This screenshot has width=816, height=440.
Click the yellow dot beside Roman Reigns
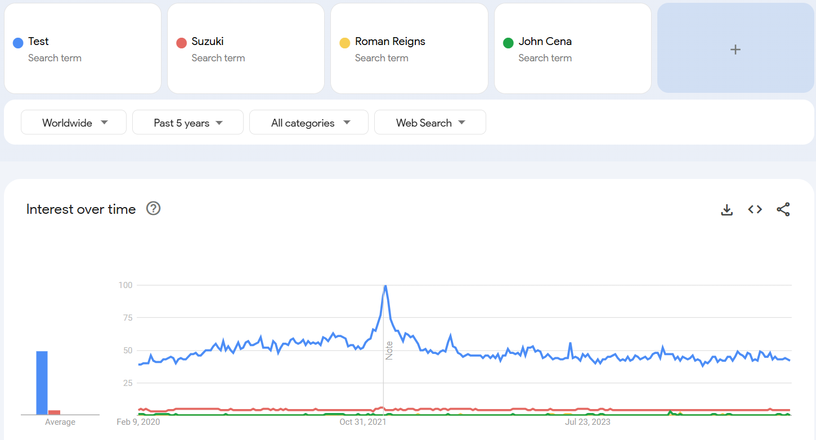tap(344, 43)
